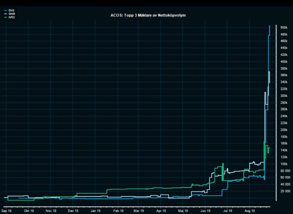293x214 pixels.
Task: Click the 280k y-axis value
Action: 284,103
